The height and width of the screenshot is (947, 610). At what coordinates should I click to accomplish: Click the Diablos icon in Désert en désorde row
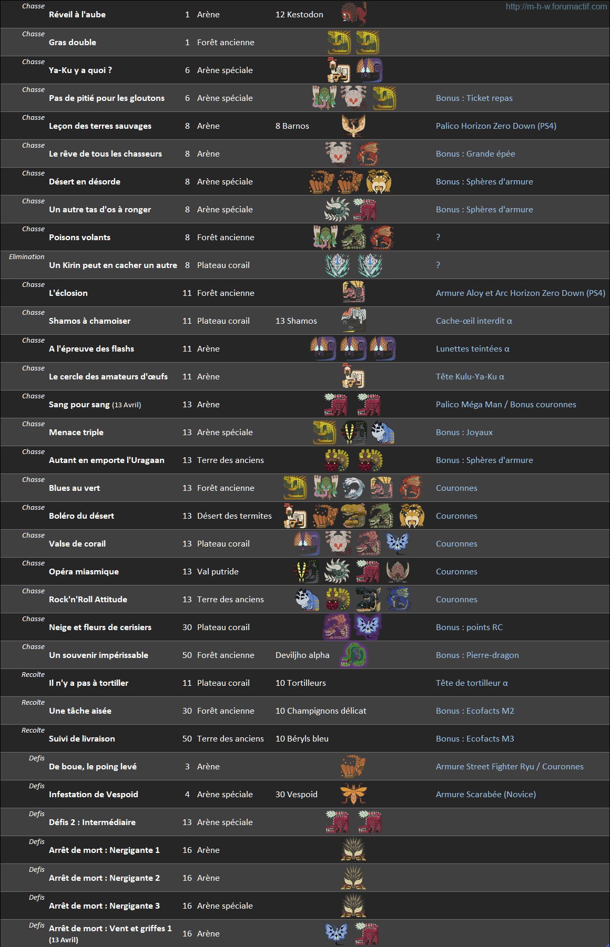[x=379, y=181]
